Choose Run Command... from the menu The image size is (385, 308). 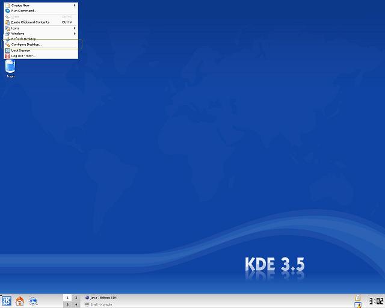pyautogui.click(x=41, y=11)
